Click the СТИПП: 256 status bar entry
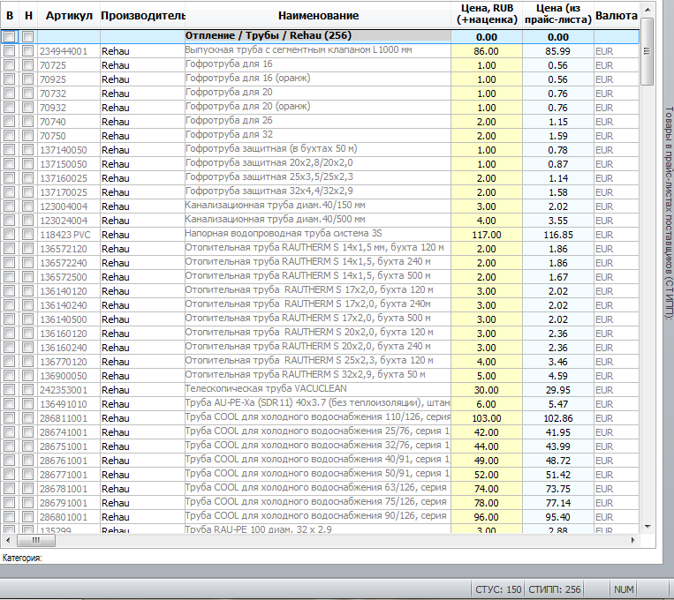This screenshot has height=600, width=674. [555, 589]
